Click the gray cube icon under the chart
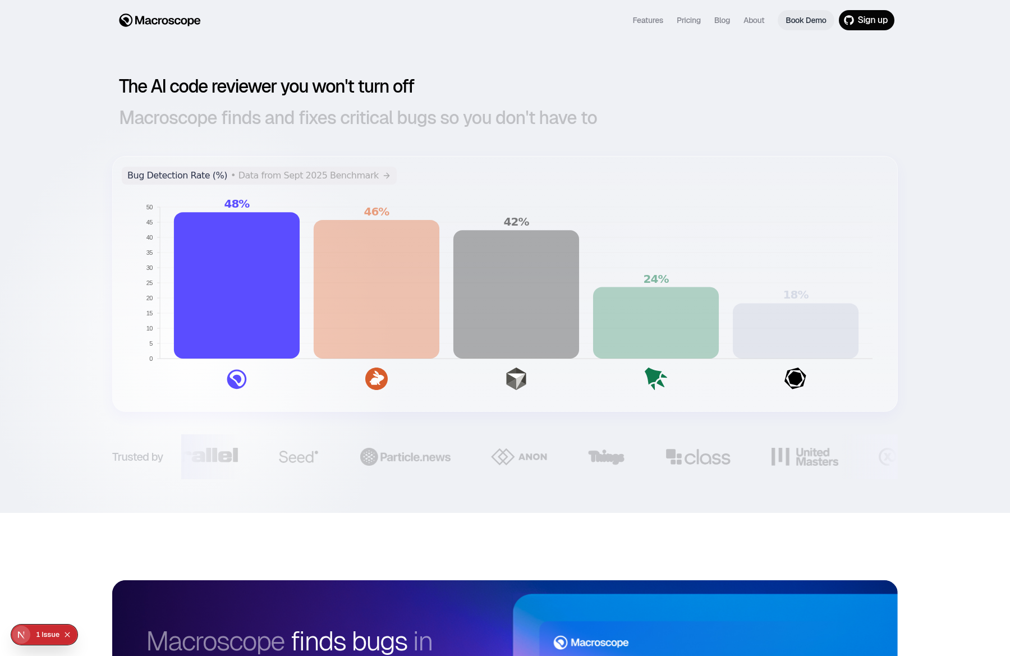This screenshot has width=1010, height=656. (516, 379)
